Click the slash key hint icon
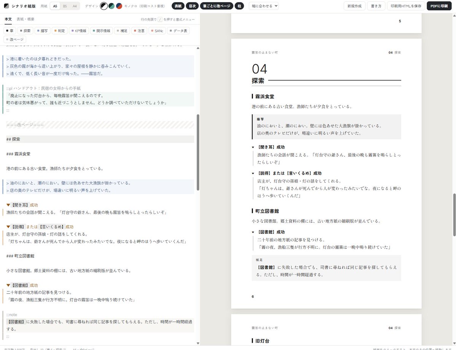 (x=160, y=19)
